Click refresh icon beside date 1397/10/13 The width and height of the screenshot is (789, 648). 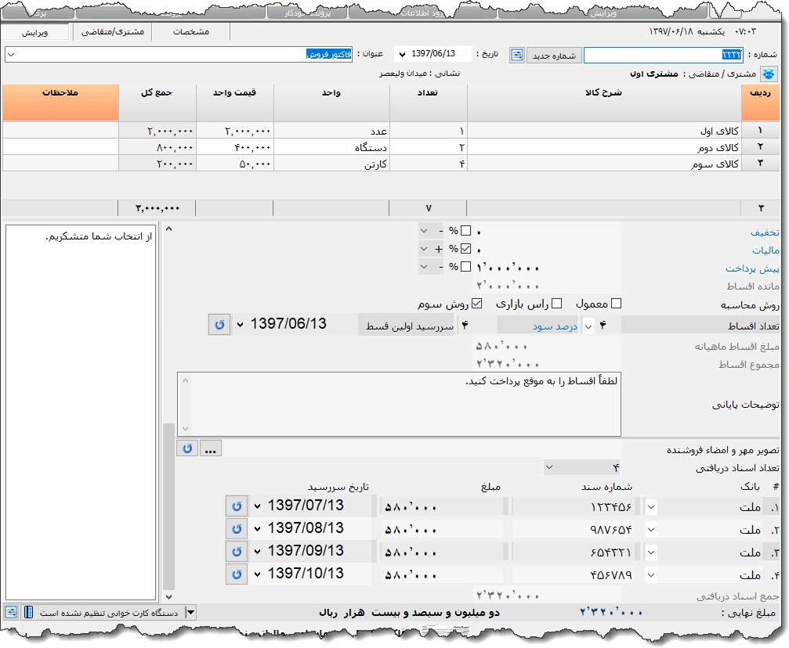[x=236, y=574]
